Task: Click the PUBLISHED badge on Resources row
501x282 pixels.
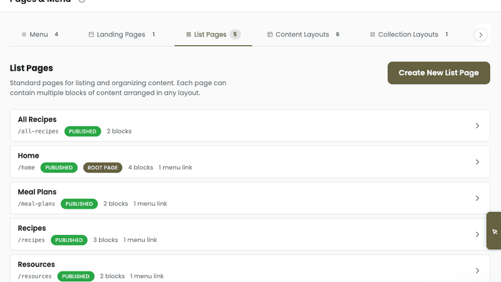Action: click(76, 276)
